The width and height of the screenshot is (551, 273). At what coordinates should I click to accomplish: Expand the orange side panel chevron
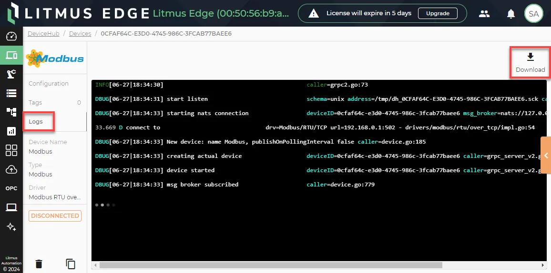tap(546, 155)
